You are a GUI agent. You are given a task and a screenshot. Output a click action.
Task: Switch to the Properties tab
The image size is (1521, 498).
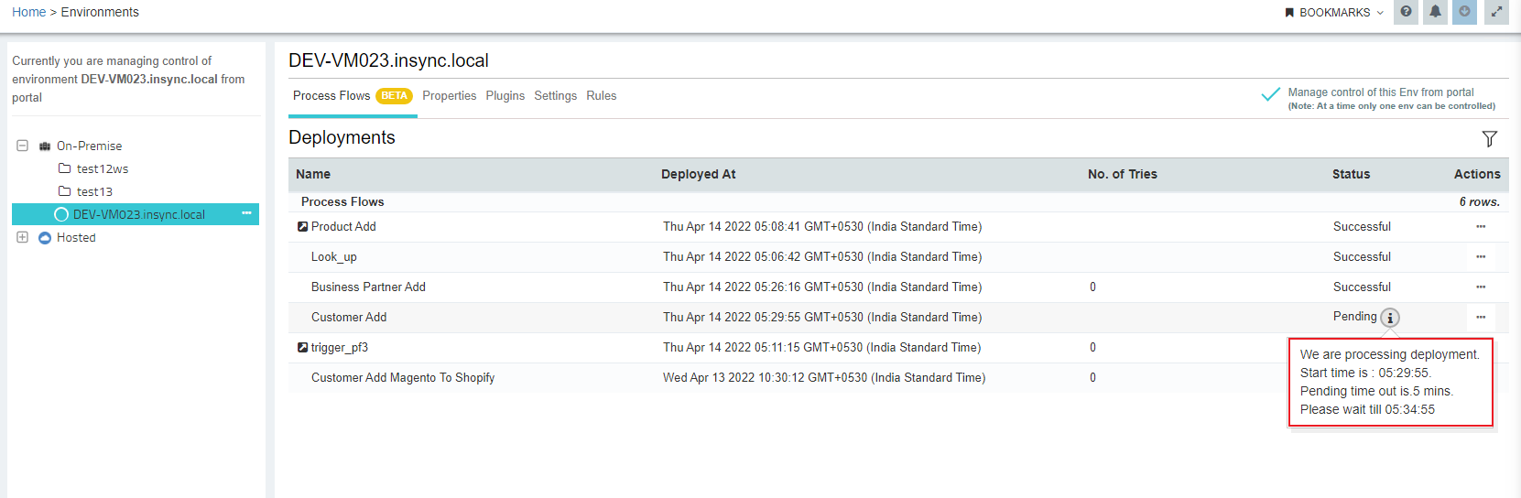[x=449, y=96]
